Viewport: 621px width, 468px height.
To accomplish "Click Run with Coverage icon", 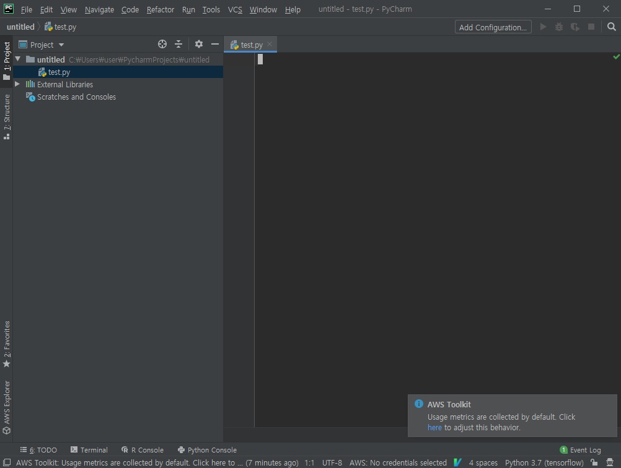I will (x=575, y=27).
